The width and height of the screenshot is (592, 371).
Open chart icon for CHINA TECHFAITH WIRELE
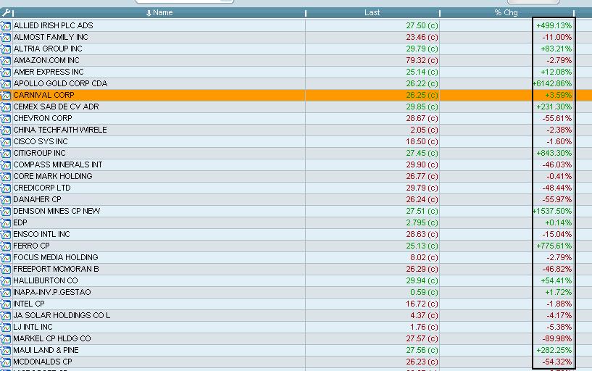pyautogui.click(x=6, y=130)
